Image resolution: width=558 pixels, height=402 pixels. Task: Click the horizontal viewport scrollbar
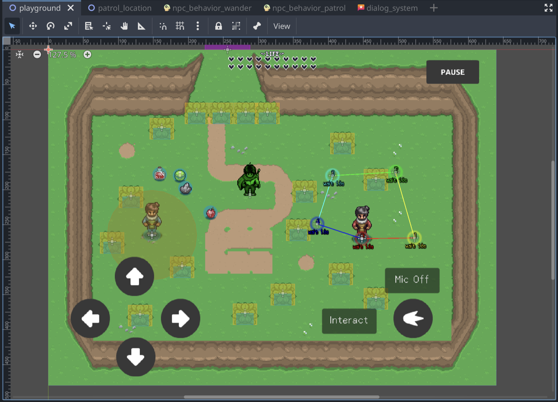[x=281, y=397]
